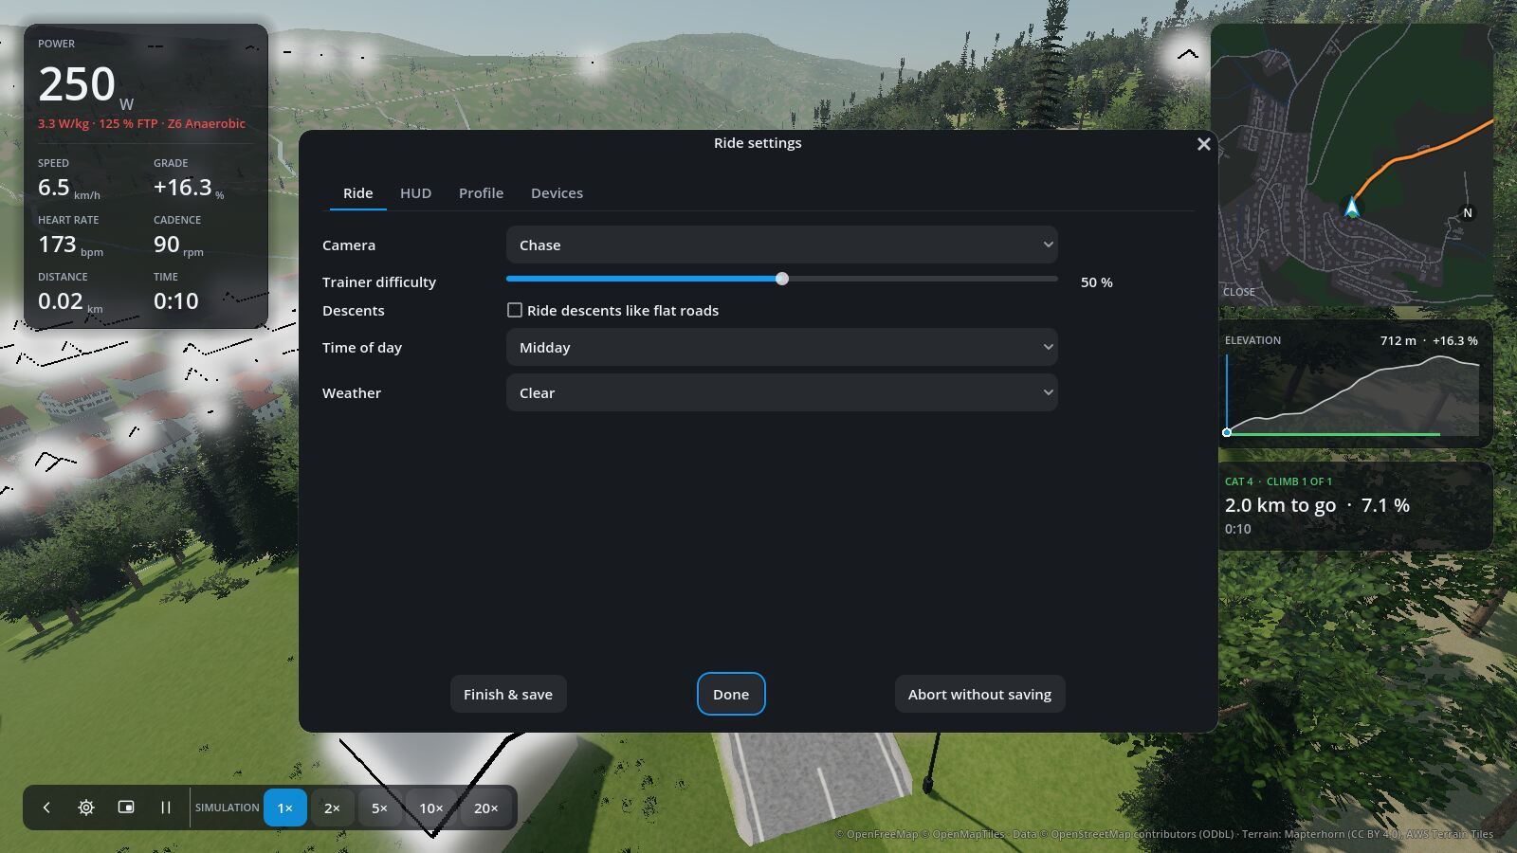This screenshot has height=853, width=1517.
Task: Set simulation speed to 20×
Action: click(486, 808)
